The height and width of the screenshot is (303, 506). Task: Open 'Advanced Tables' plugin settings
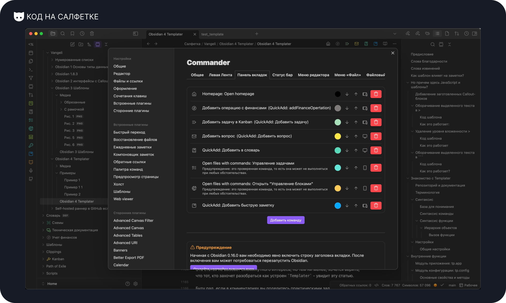tap(128, 235)
